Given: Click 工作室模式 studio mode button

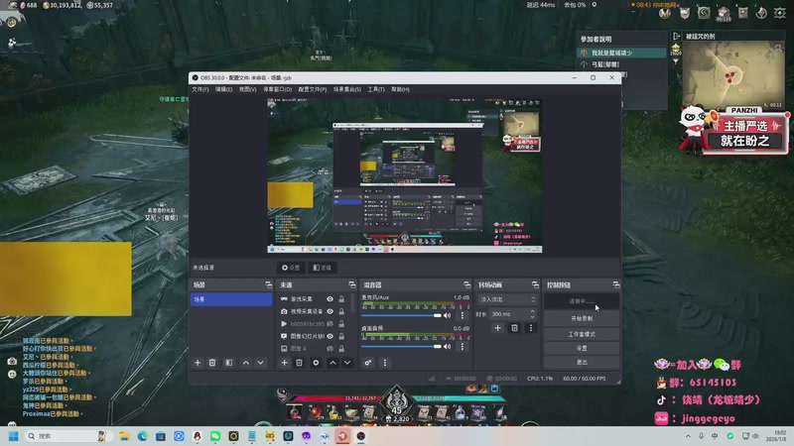Looking at the screenshot, I should click(582, 334).
